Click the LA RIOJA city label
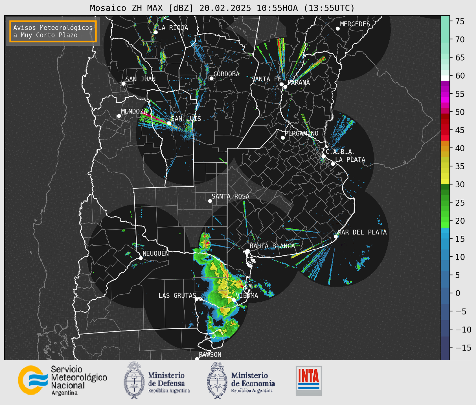Screen dimensions: 476x405 [173, 28]
